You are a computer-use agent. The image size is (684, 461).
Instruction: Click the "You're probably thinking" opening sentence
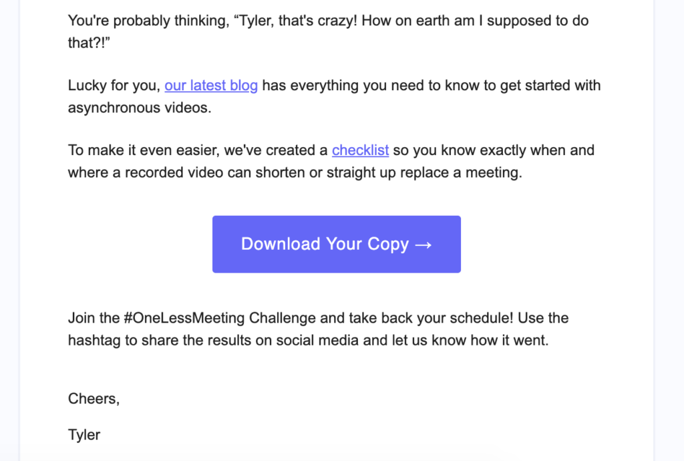[x=148, y=21]
